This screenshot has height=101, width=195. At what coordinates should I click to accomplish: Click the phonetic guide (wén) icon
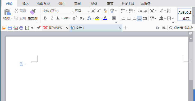(112, 11)
